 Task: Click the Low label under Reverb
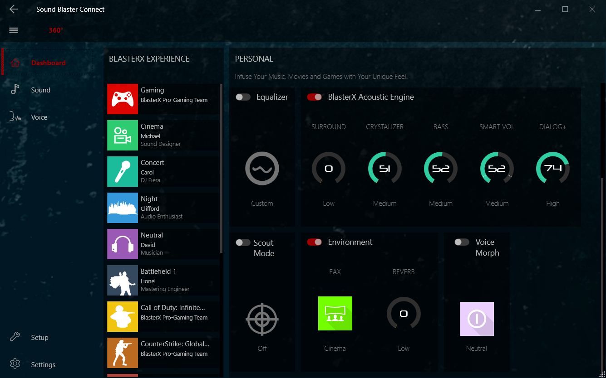click(x=404, y=349)
